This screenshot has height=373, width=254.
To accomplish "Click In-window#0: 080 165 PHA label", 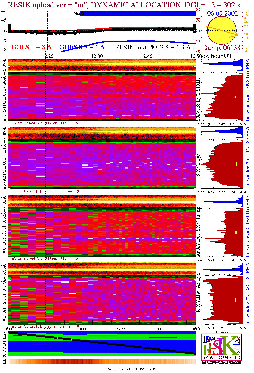I will pos(247,226).
